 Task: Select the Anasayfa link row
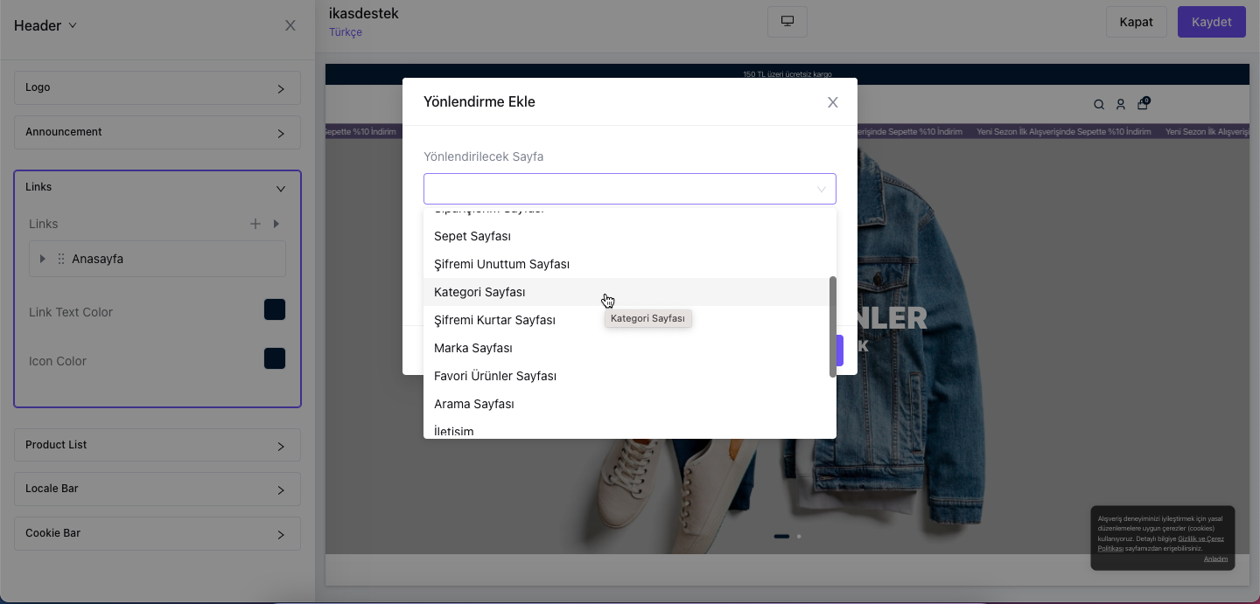[157, 260]
